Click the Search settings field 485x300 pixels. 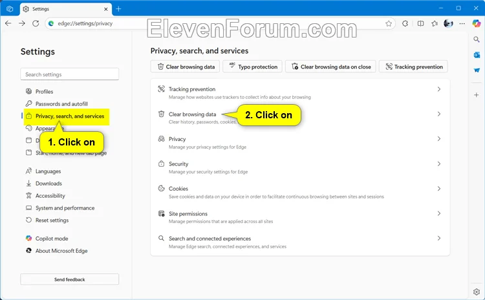(70, 74)
